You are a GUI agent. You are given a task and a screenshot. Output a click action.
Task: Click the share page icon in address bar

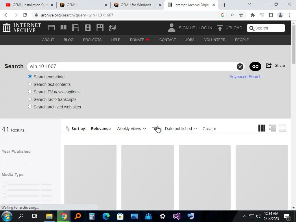tap(232, 15)
